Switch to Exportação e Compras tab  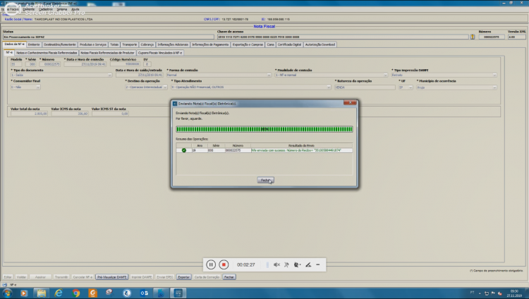tap(248, 44)
